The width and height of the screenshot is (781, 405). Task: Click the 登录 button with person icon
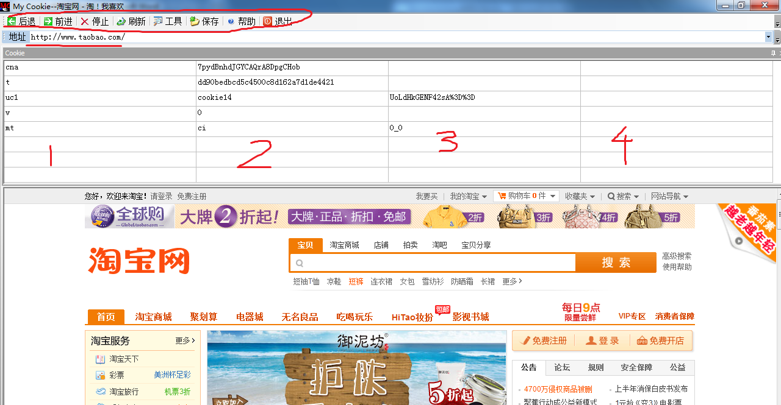click(x=603, y=340)
